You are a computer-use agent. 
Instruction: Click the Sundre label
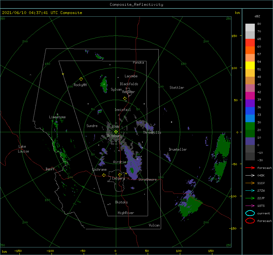[x=92, y=126]
